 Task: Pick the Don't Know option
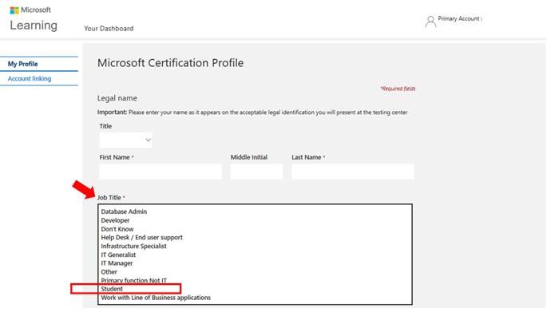pyautogui.click(x=117, y=229)
